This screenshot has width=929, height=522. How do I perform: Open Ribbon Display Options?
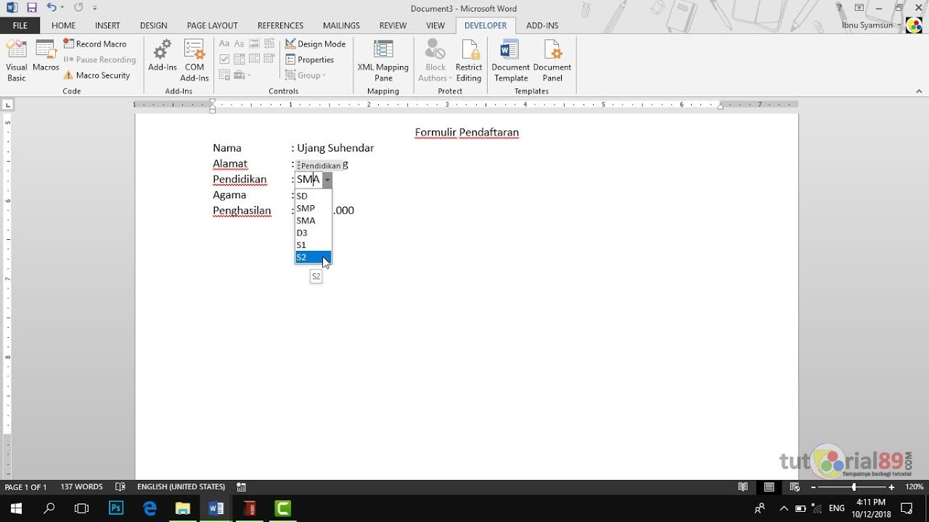859,8
